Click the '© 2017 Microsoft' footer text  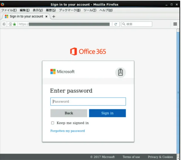coord(103,157)
